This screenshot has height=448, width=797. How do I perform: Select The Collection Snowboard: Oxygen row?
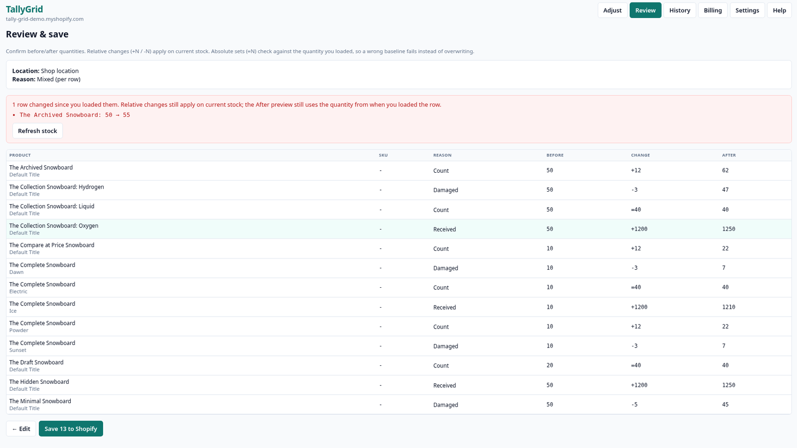tap(398, 229)
